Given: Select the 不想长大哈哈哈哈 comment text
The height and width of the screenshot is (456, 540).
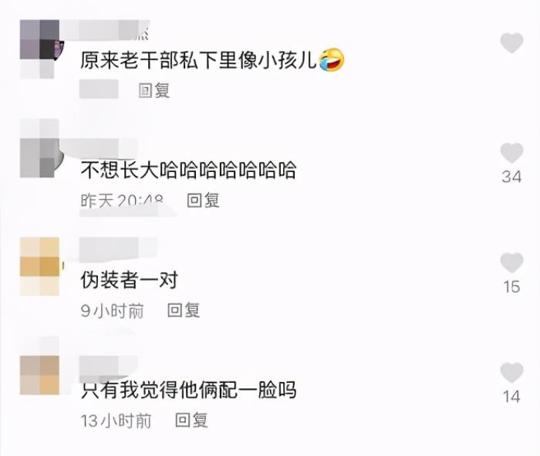Looking at the screenshot, I should pyautogui.click(x=188, y=171).
